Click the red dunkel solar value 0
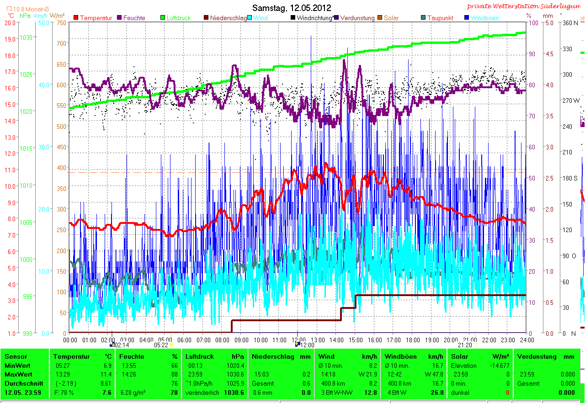 pyautogui.click(x=507, y=393)
